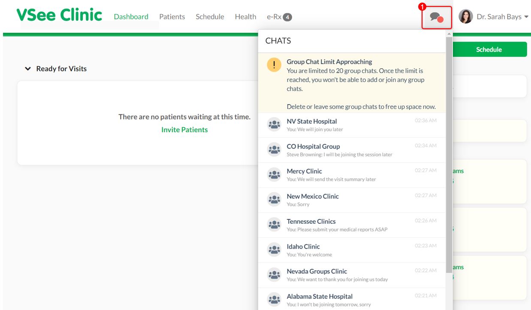
Task: Click the VSee Clinic logo
Action: pos(59,15)
